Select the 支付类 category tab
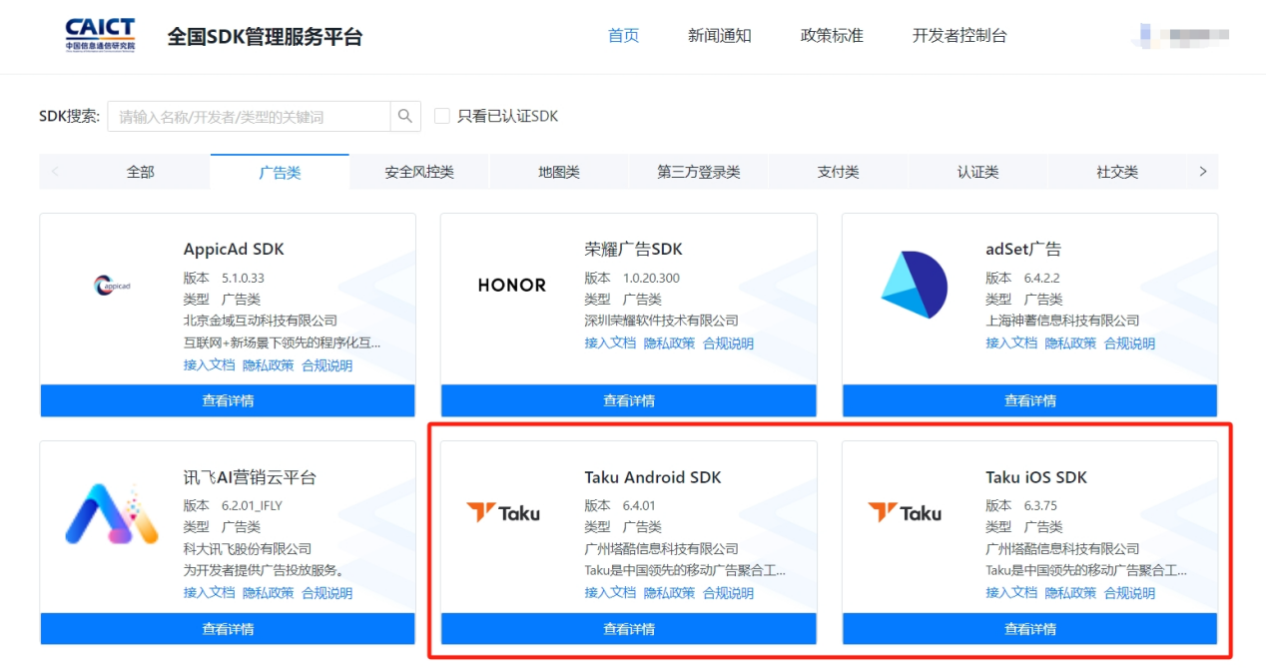 coord(838,172)
